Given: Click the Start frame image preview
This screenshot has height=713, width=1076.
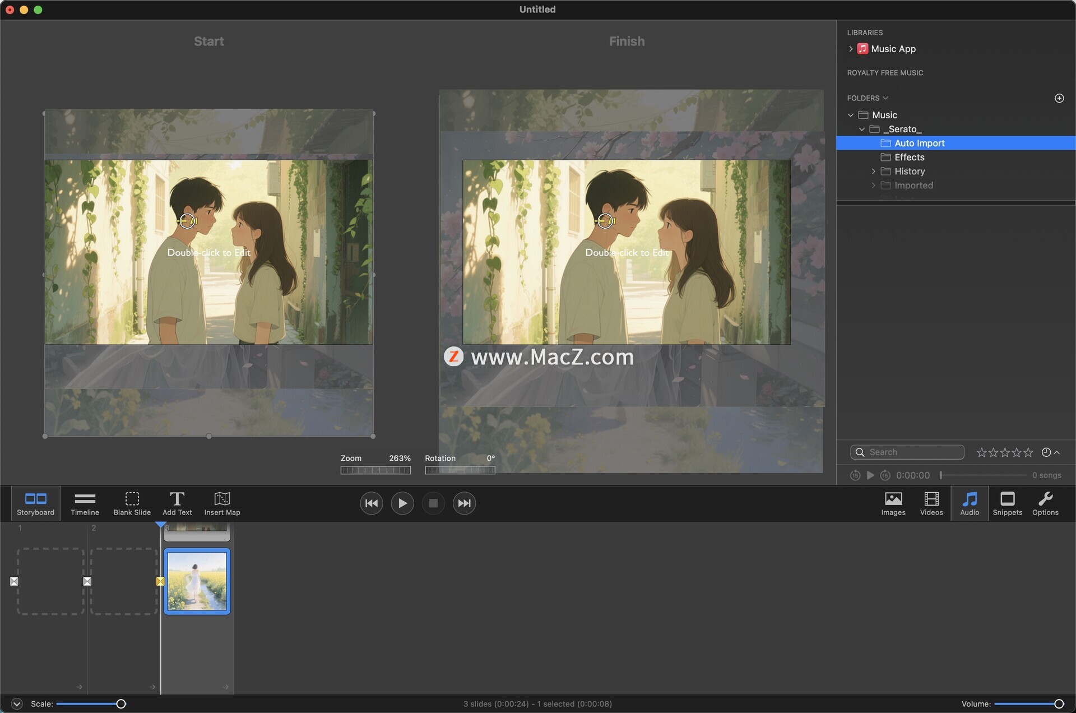Looking at the screenshot, I should pos(208,252).
